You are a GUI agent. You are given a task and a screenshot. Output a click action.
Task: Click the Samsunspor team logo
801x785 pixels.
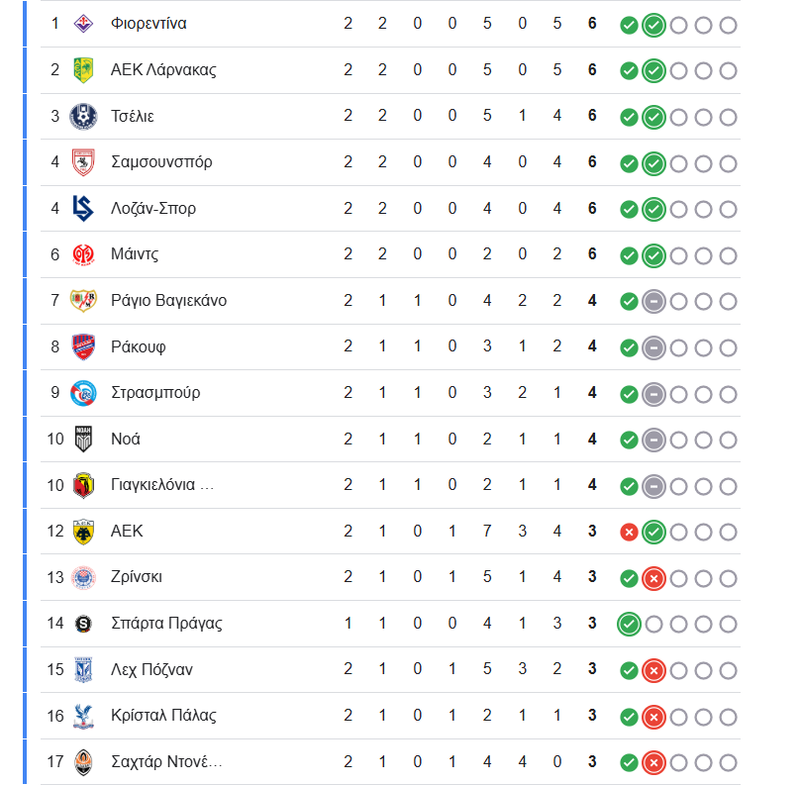tap(83, 162)
